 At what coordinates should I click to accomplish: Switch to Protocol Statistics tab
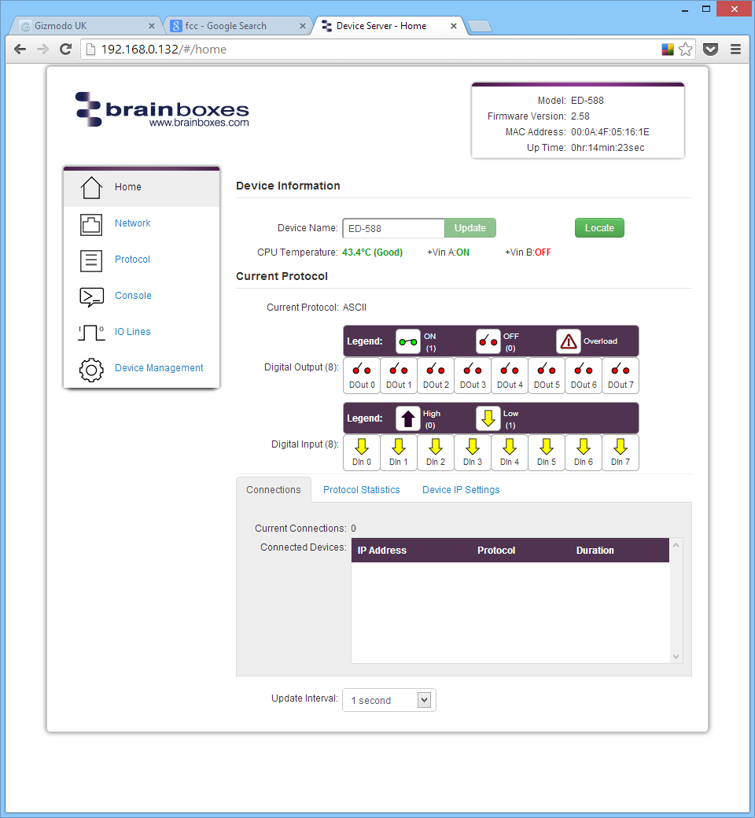click(x=361, y=490)
